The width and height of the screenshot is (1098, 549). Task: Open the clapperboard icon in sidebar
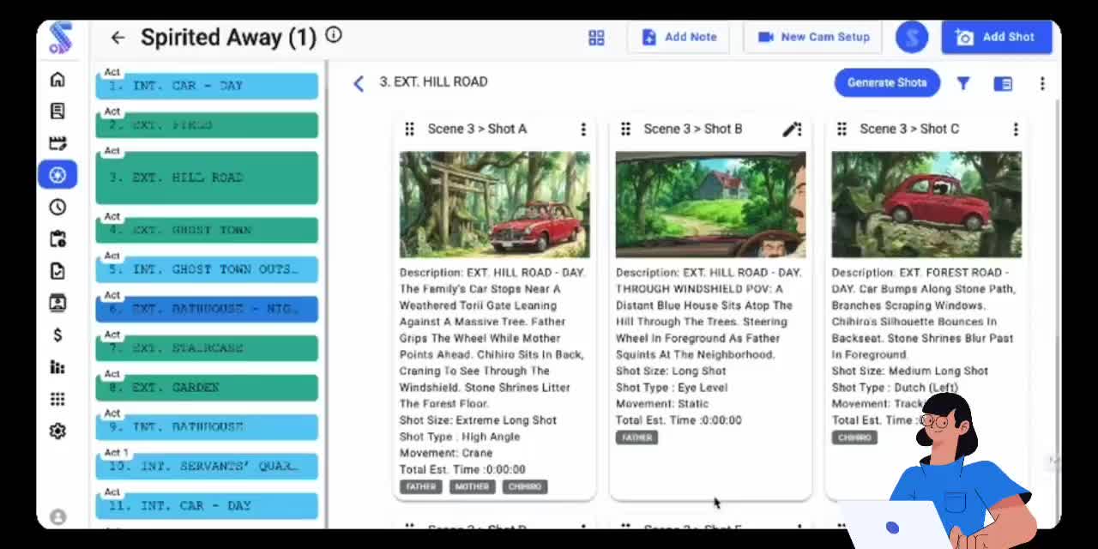(x=57, y=143)
